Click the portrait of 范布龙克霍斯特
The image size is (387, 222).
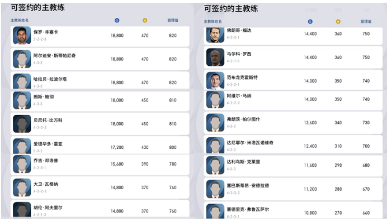[x=215, y=81]
